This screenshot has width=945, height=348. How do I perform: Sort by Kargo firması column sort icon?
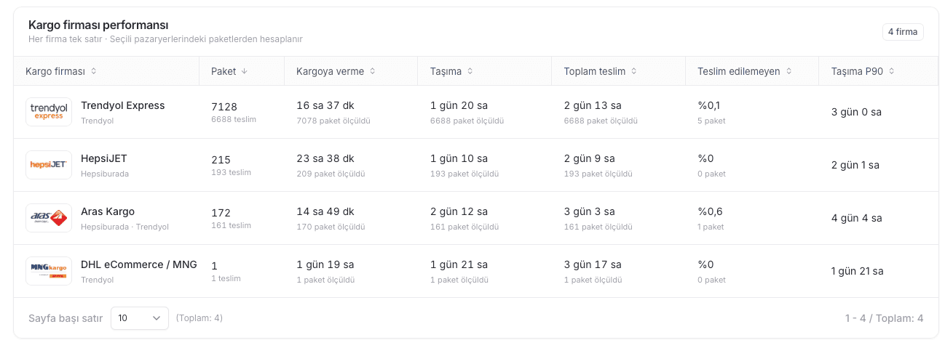(x=93, y=71)
